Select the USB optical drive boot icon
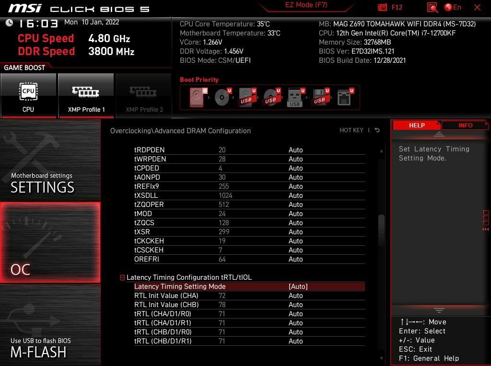 click(x=272, y=97)
